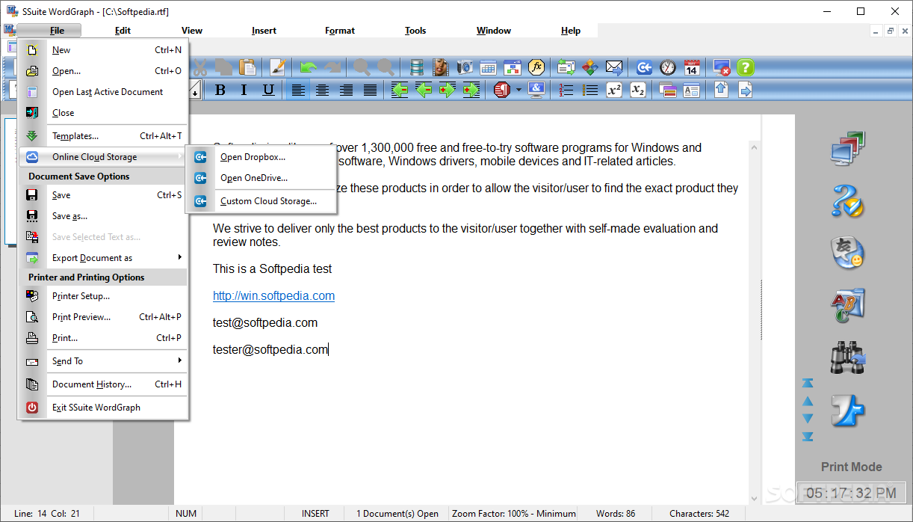Screen dimensions: 913x522
Task: Click the Paste clipboard toolbar icon
Action: coord(247,67)
